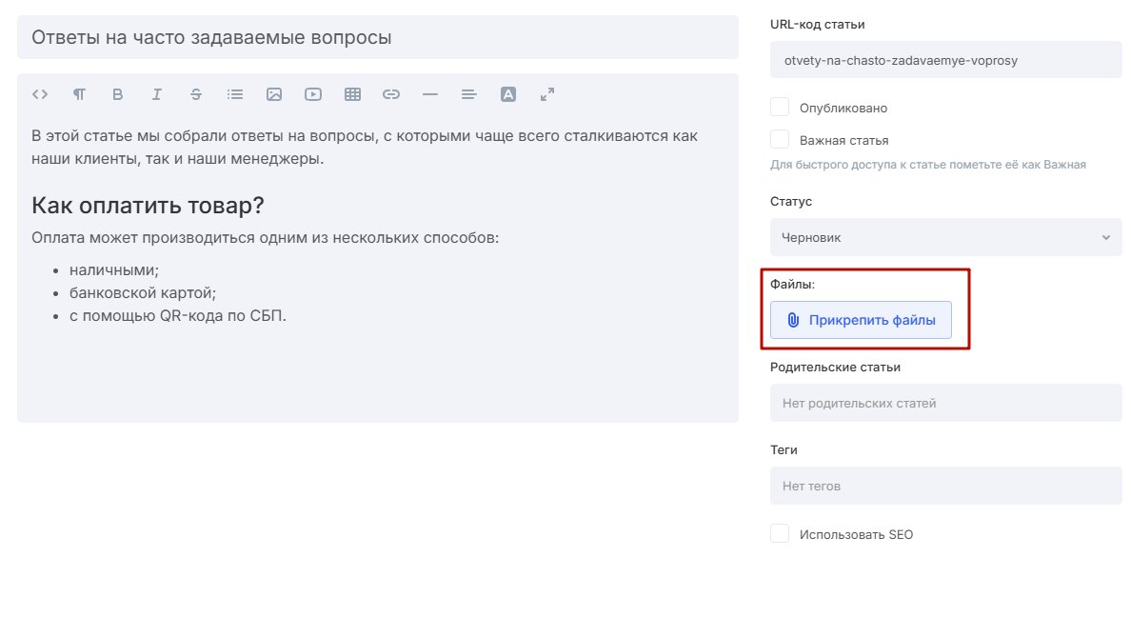Apply strikethrough formatting

coord(196,94)
